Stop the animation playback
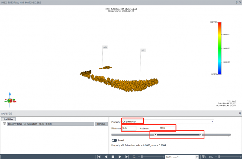 point(113,156)
